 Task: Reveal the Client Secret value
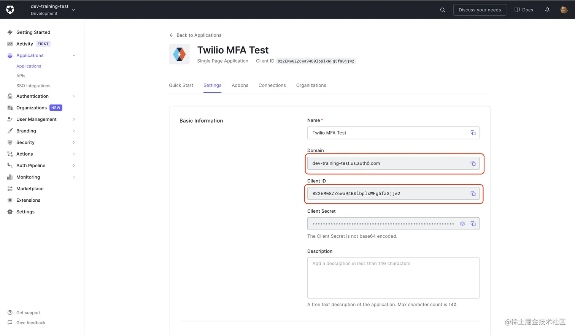(x=462, y=224)
